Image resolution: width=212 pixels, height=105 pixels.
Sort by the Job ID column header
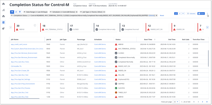coord(49,40)
